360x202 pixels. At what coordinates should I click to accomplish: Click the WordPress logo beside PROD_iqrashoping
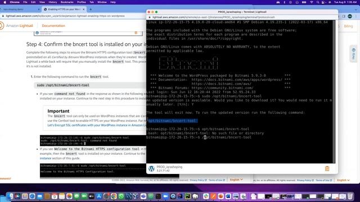(x=151, y=168)
